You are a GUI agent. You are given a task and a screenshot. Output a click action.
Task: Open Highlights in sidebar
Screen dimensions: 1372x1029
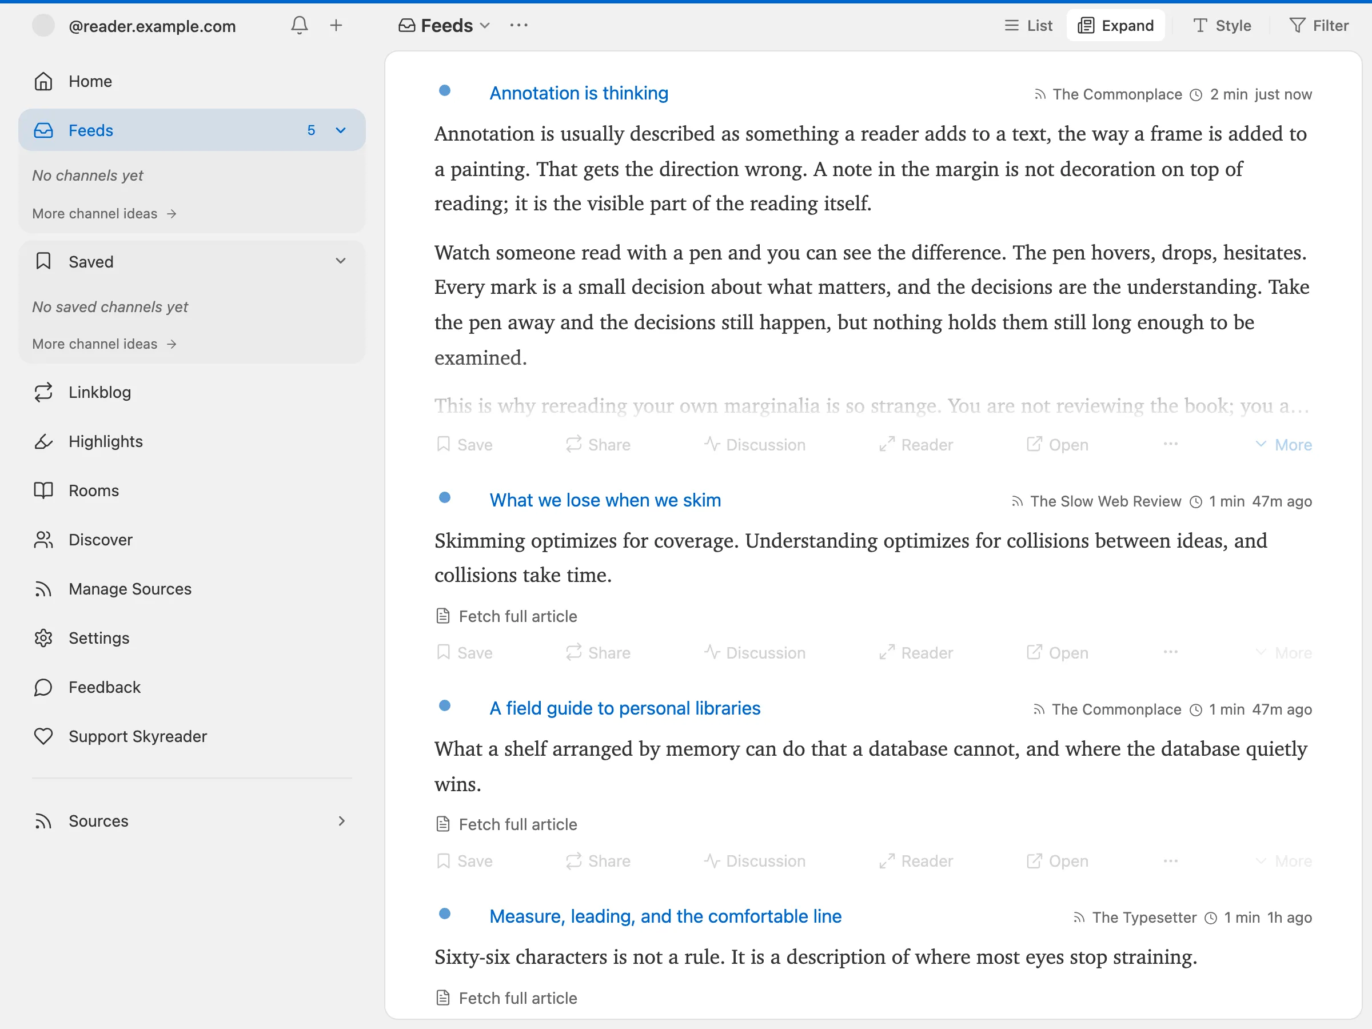point(192,441)
